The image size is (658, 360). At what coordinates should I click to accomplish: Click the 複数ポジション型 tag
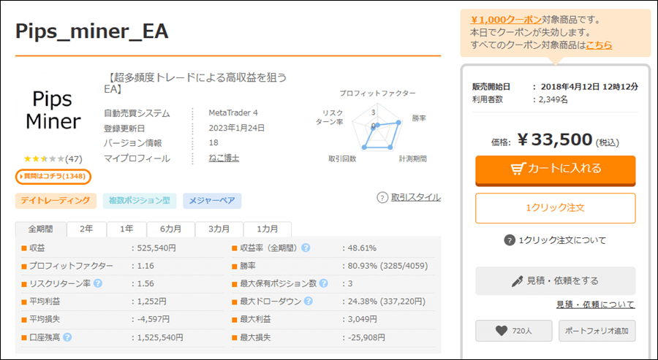coord(140,201)
